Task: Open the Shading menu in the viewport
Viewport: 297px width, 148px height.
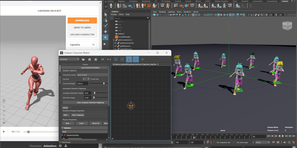Action: [x=162, y=12]
